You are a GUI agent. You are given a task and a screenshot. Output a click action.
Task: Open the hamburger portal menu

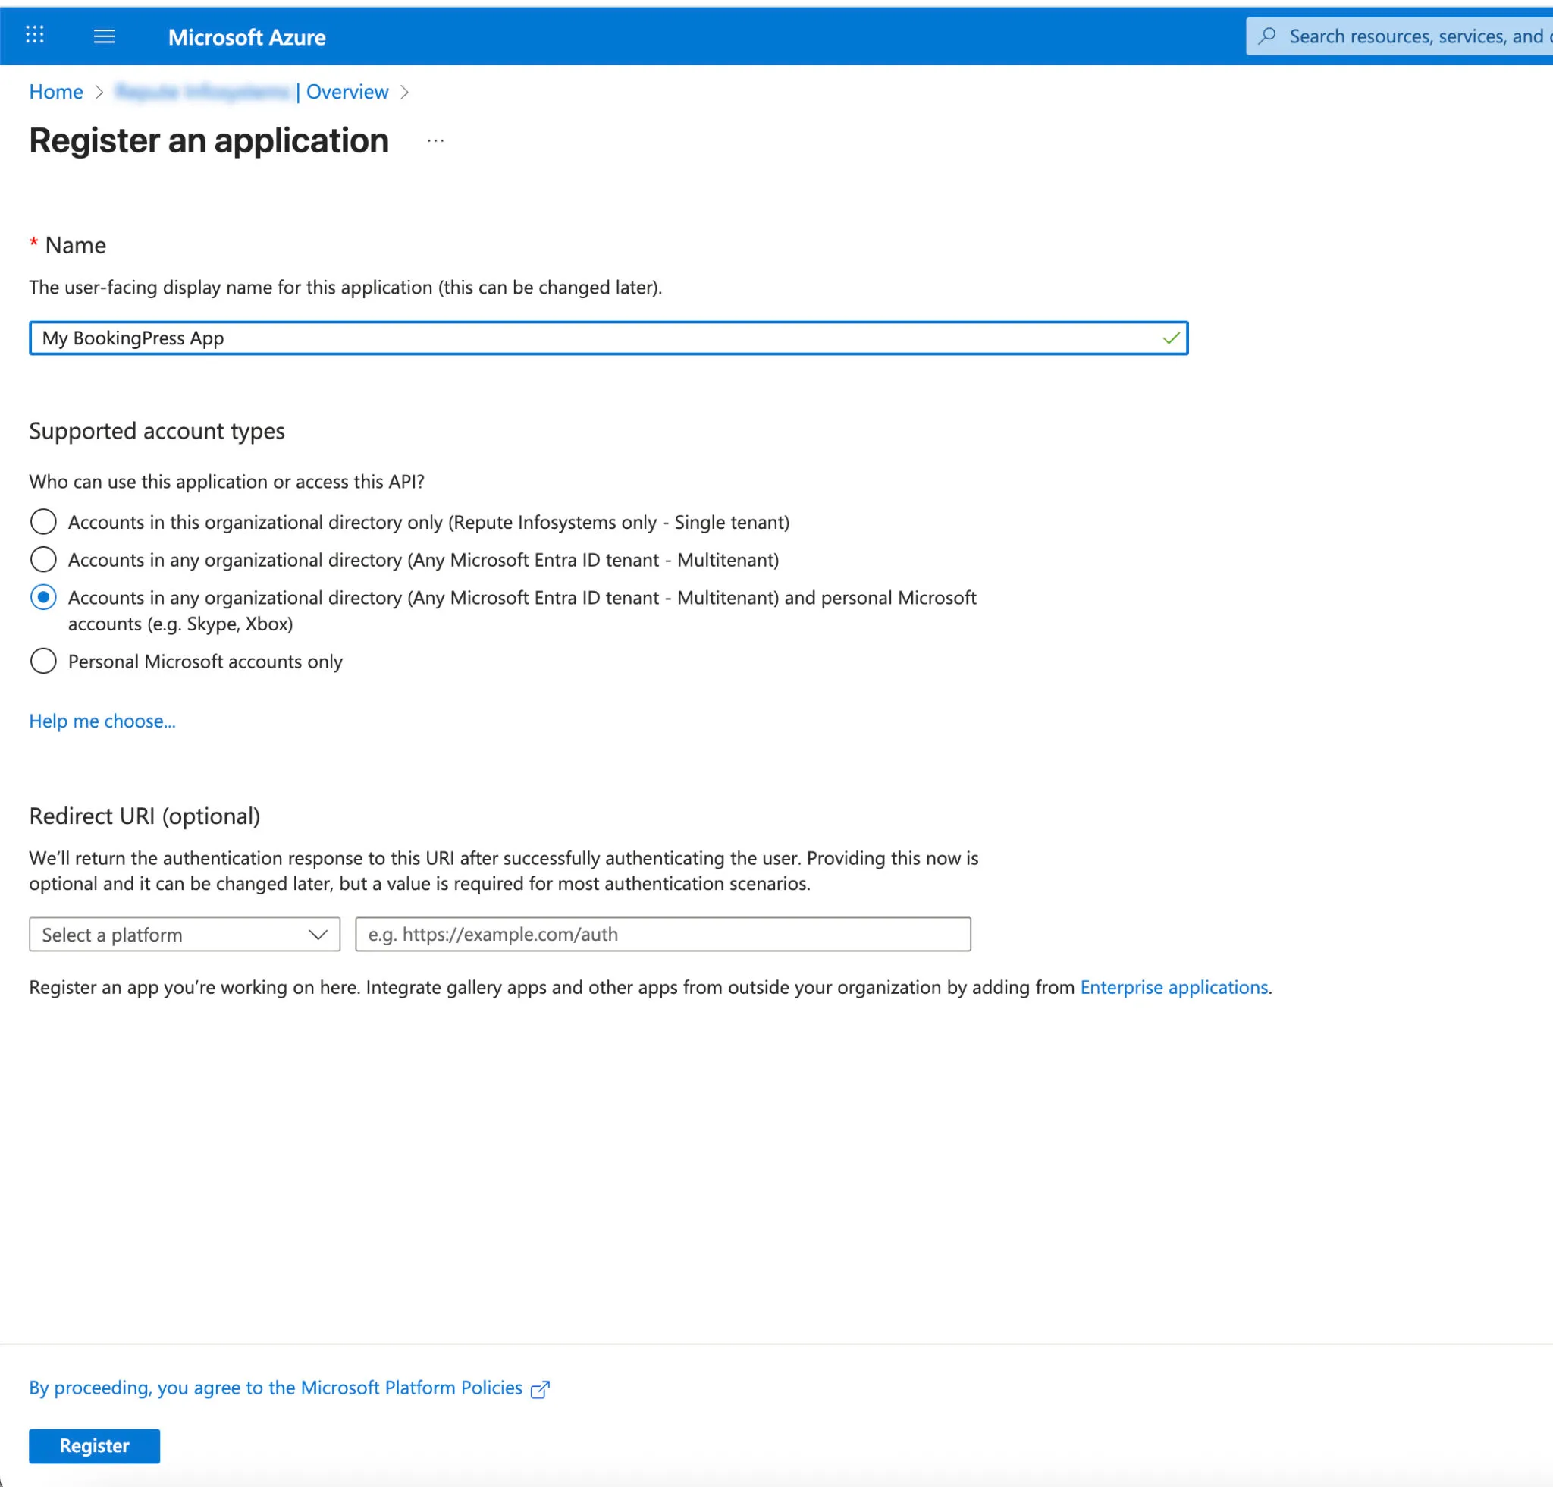[105, 36]
